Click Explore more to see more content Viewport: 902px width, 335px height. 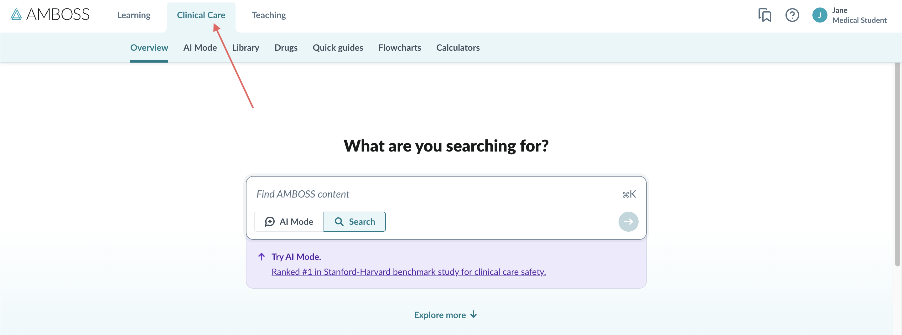(446, 315)
